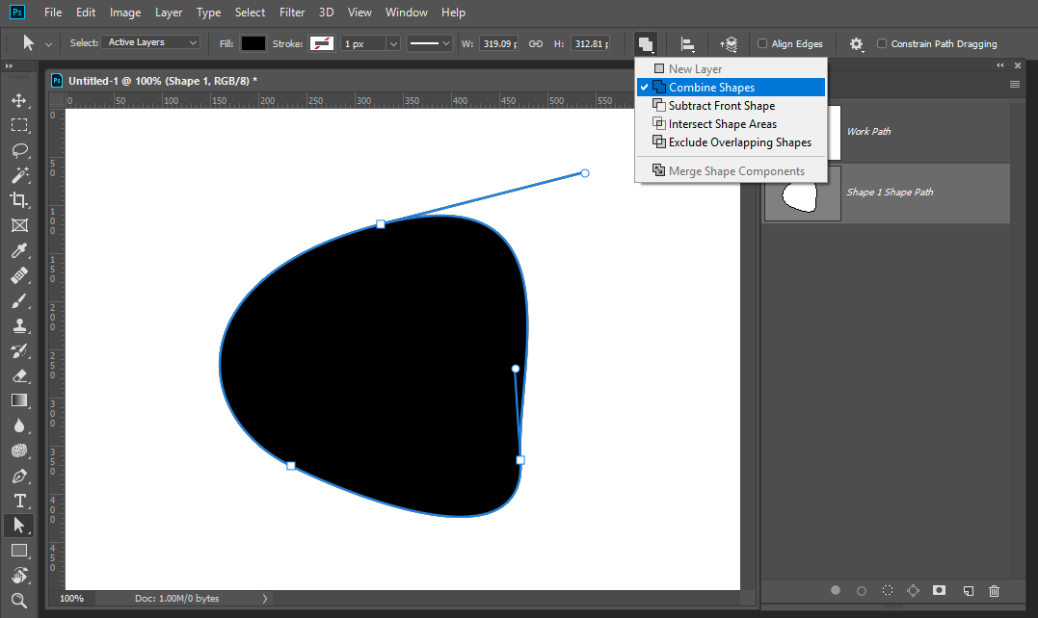Screen dimensions: 1038x618
Task: Open the stroke line style dropdown
Action: point(429,43)
